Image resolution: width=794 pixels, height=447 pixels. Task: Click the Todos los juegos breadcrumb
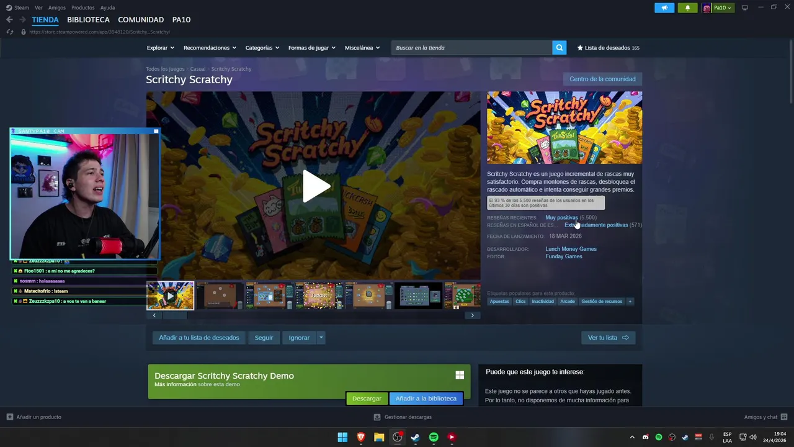point(165,69)
